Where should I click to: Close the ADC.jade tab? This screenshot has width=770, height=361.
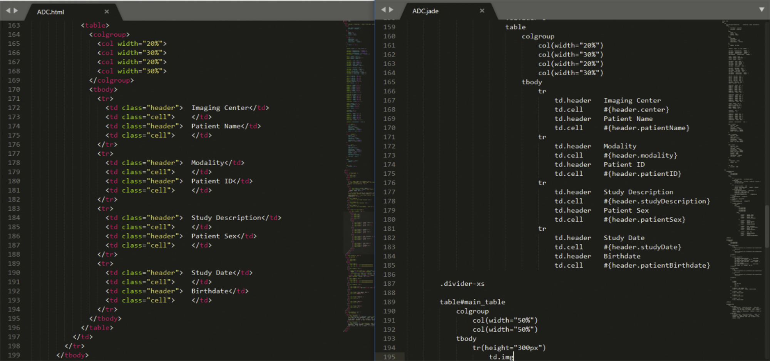pos(482,11)
